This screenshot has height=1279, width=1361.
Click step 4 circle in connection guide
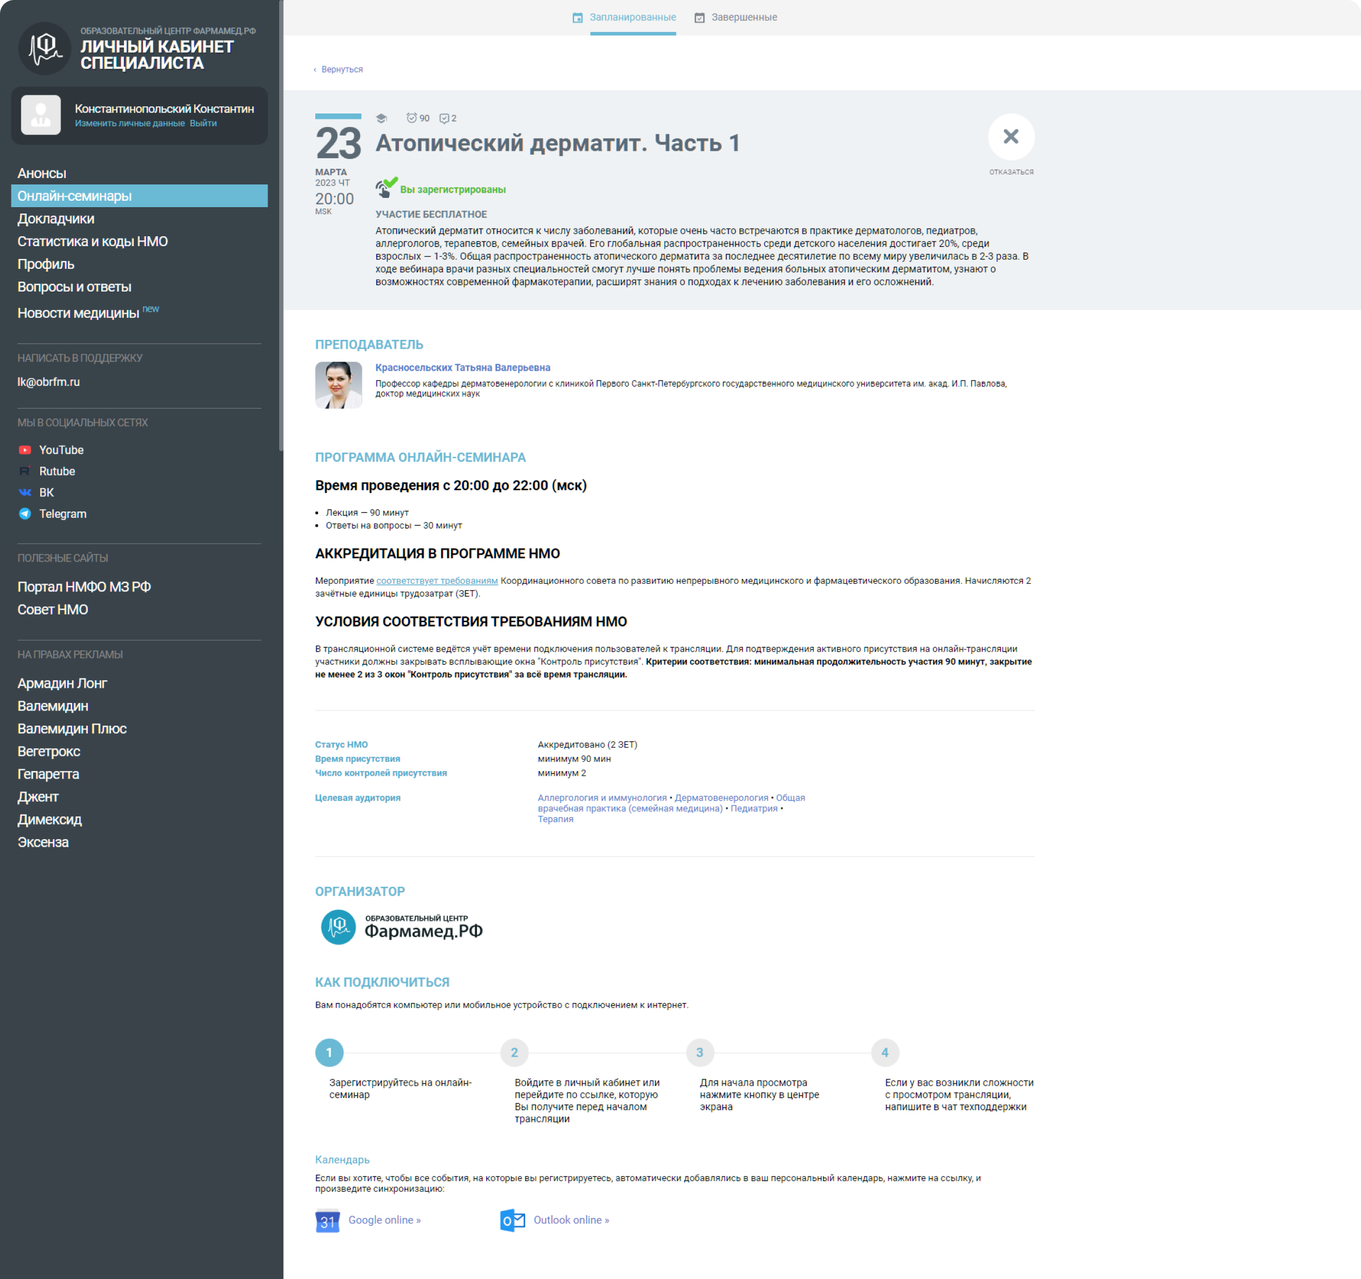[885, 1052]
